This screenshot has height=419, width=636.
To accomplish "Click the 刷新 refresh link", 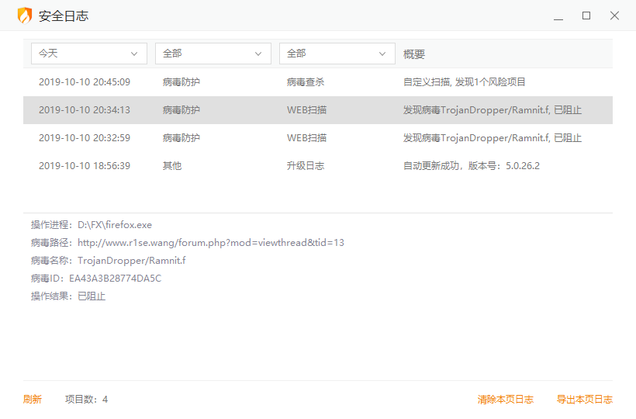I will click(x=33, y=399).
